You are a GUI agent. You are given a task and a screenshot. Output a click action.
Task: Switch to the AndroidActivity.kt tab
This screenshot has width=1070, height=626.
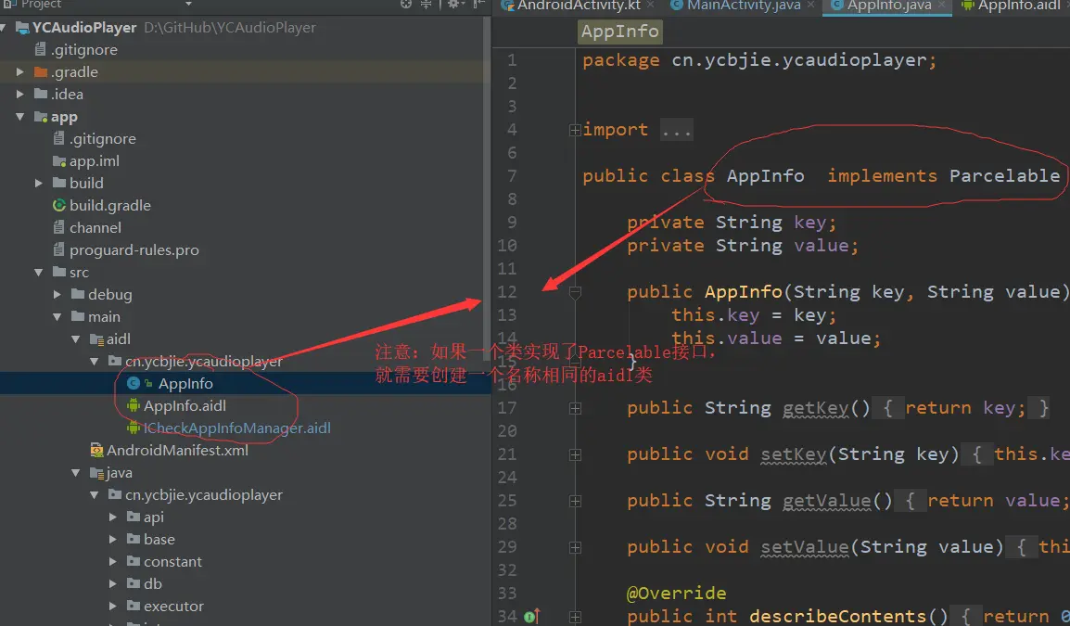coord(579,6)
